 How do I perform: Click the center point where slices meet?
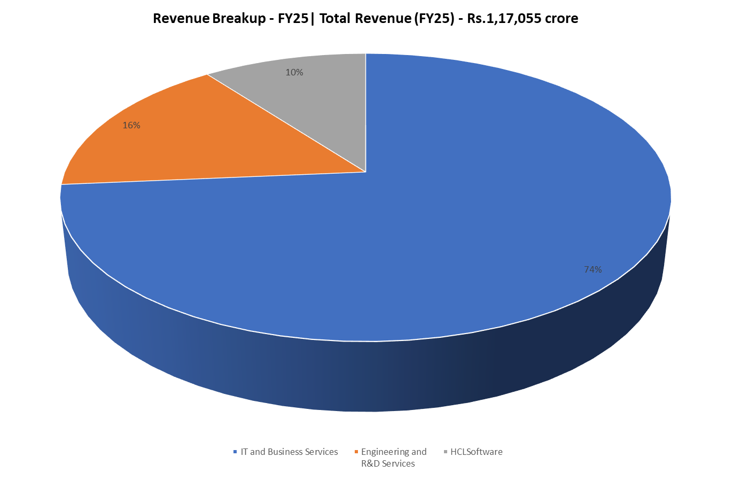coord(365,172)
